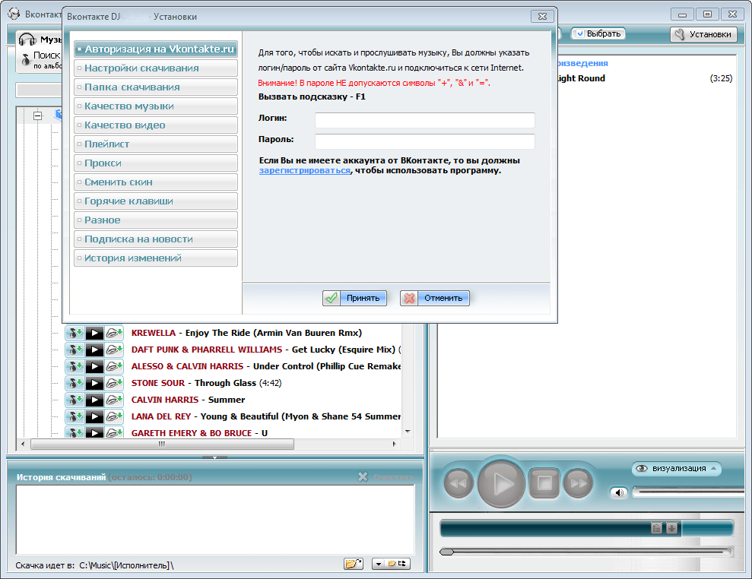
Task: Open the История изменений section
Action: point(156,258)
